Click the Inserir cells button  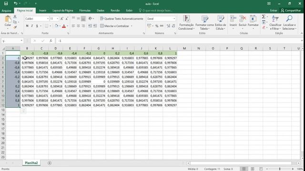[233, 23]
